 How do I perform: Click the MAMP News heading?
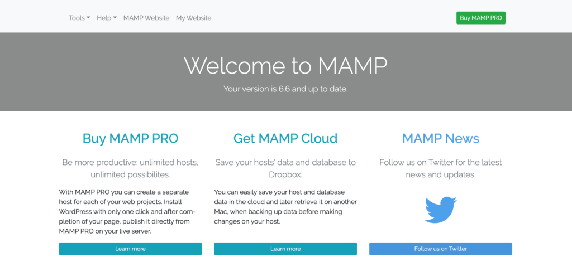click(441, 138)
